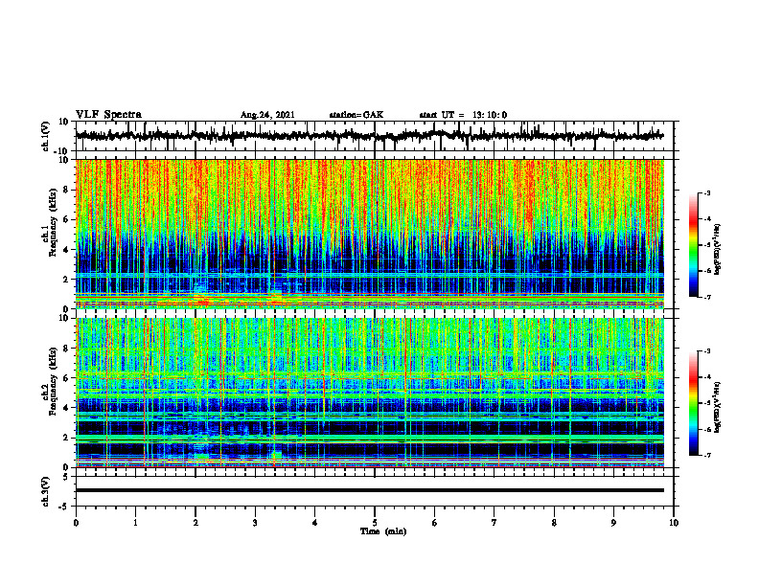Click the "station=GAK" header label
This screenshot has height=586, width=759.
[356, 115]
